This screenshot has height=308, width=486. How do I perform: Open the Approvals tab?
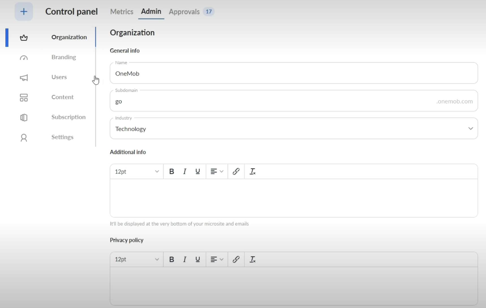[184, 12]
